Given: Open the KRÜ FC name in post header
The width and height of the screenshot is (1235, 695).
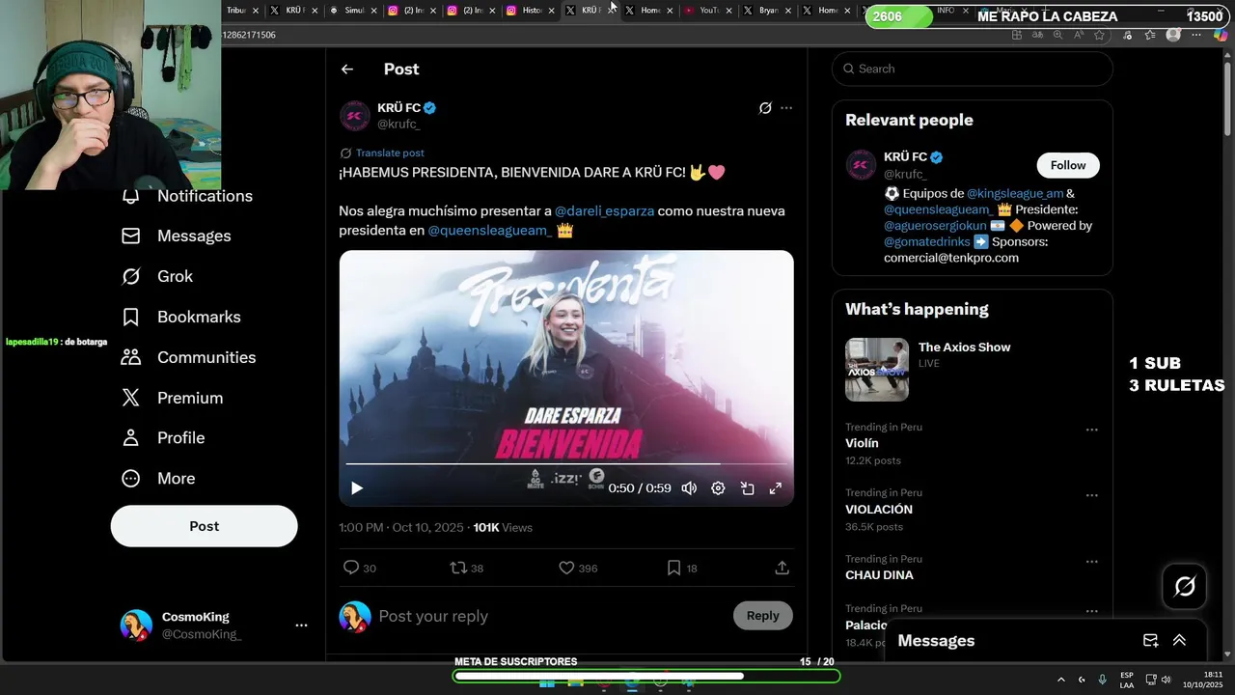Looking at the screenshot, I should pos(398,108).
